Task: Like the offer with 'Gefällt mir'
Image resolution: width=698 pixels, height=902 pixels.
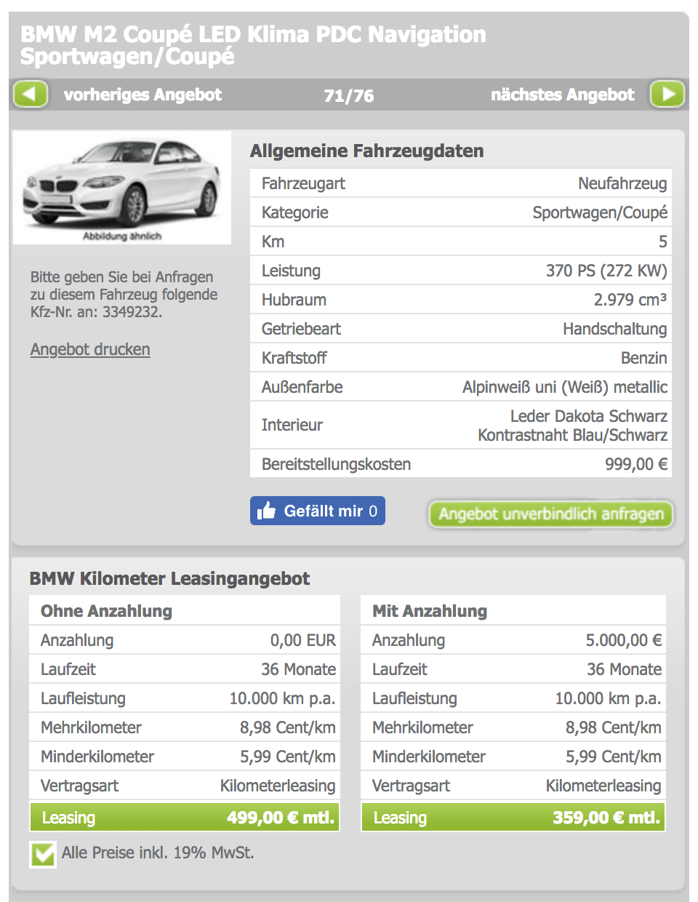Action: coord(318,511)
